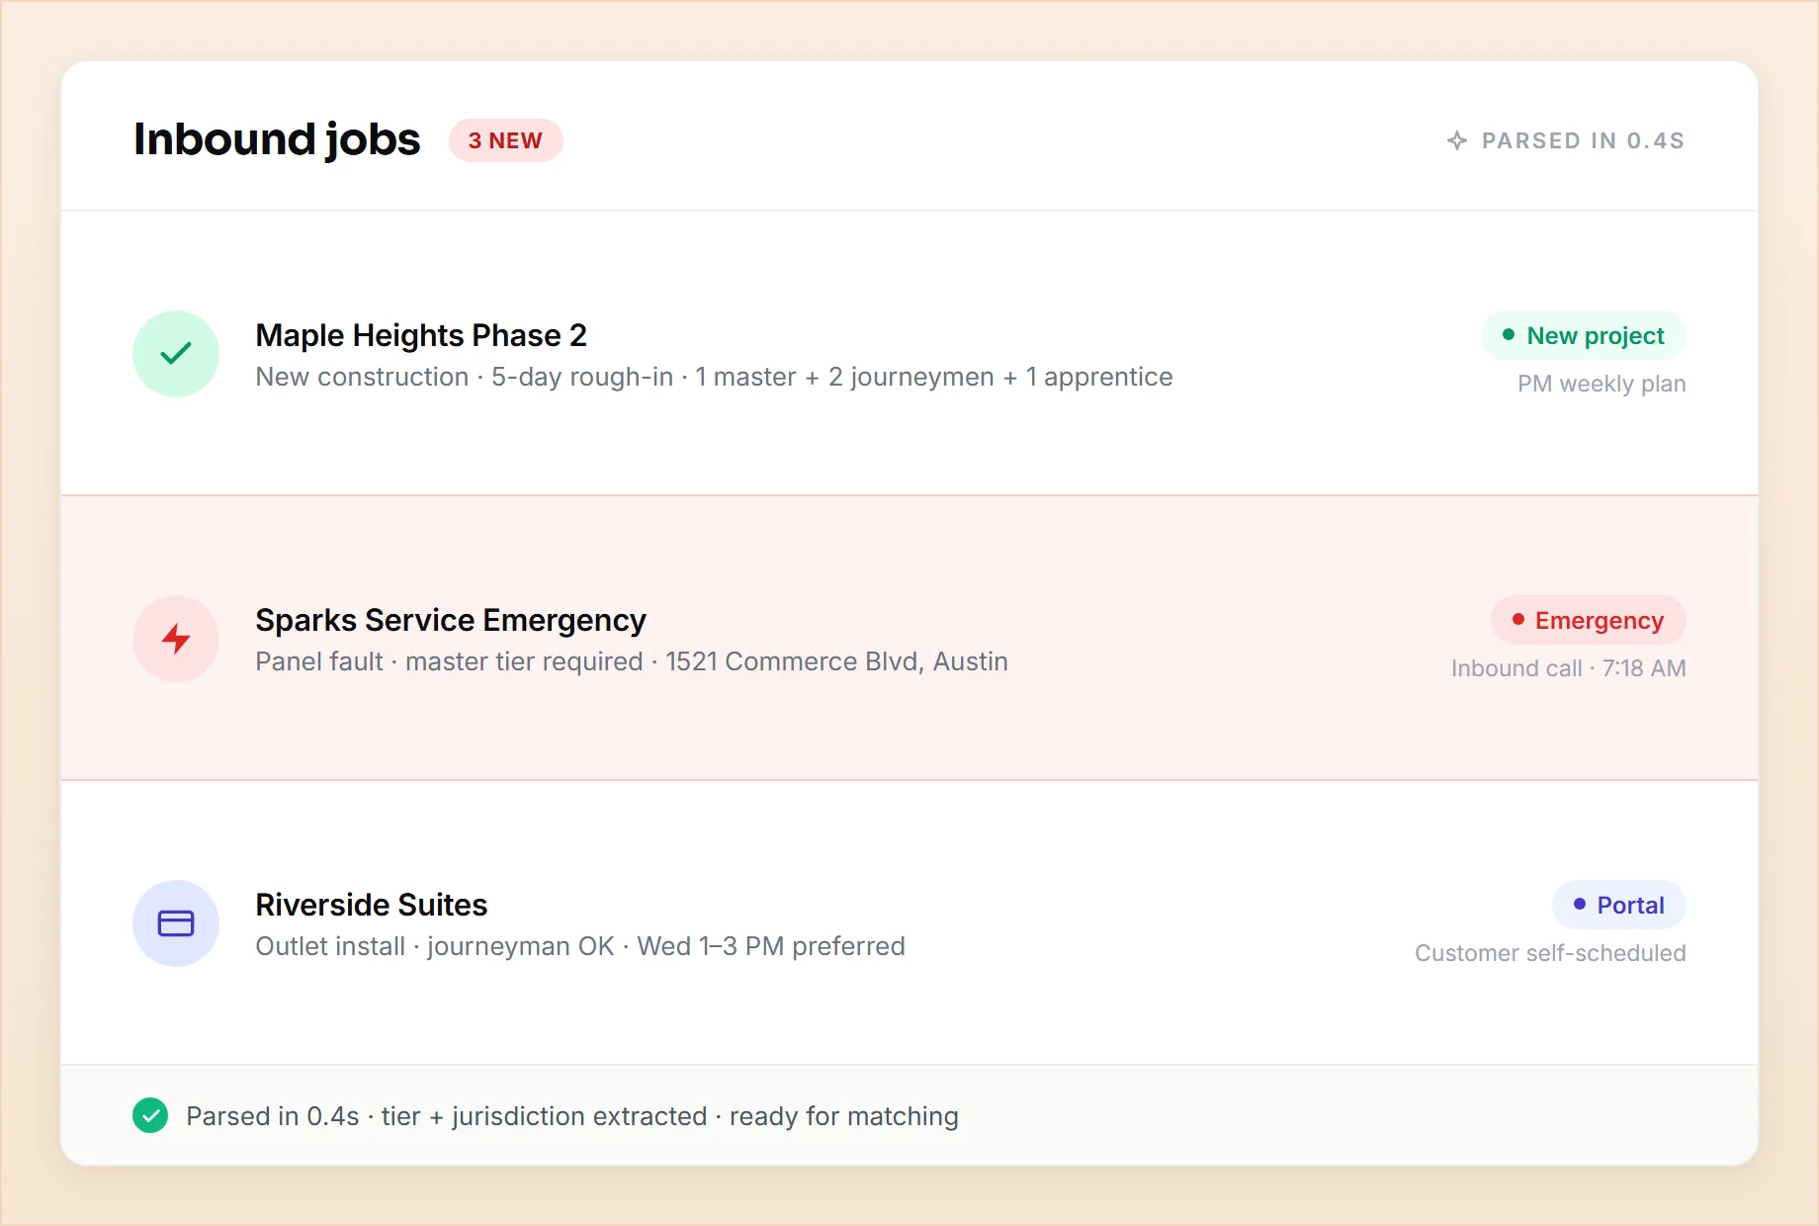Open Maple Heights Phase 2 job
This screenshot has height=1226, width=1819.
909,354
